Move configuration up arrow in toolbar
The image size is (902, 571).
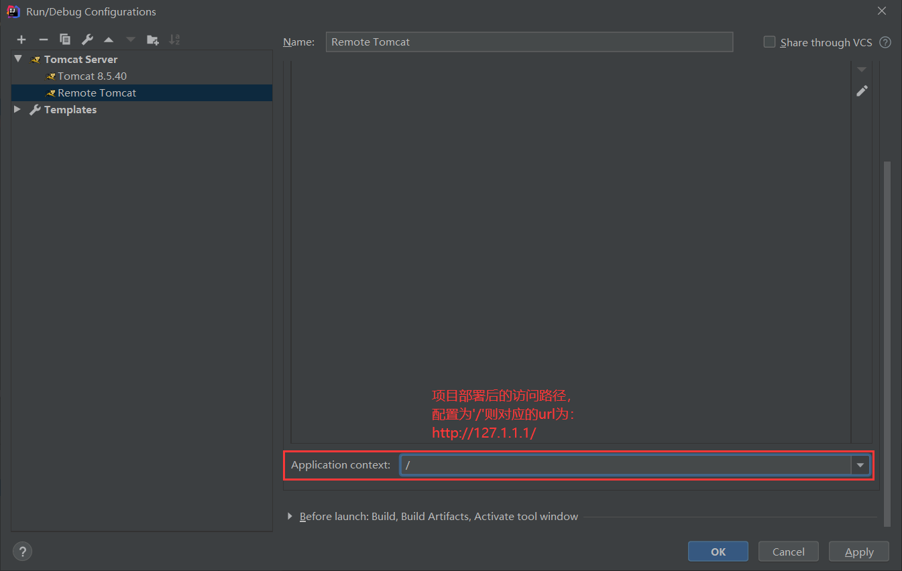(x=109, y=40)
